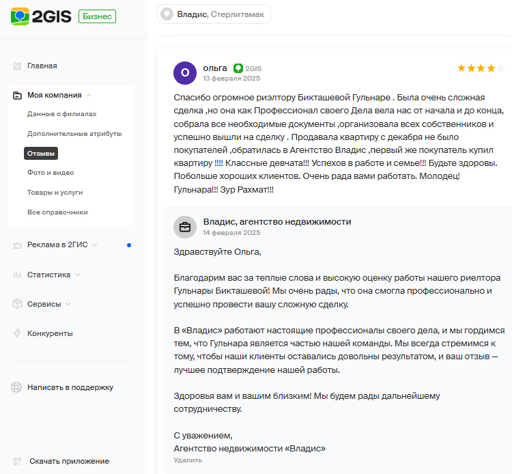Open Данные о филиалах page

click(62, 114)
